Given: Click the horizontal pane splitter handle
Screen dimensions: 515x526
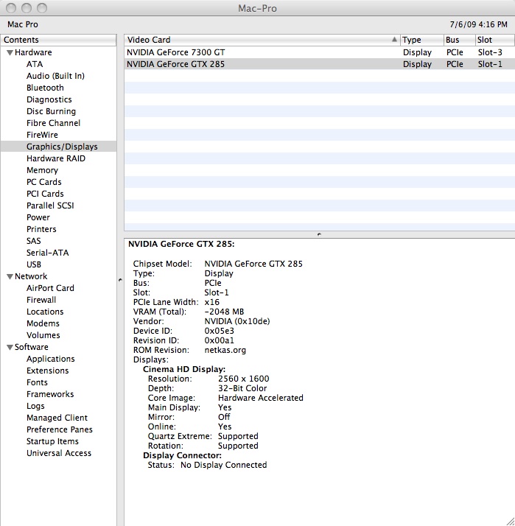Looking at the screenshot, I should pyautogui.click(x=319, y=234).
